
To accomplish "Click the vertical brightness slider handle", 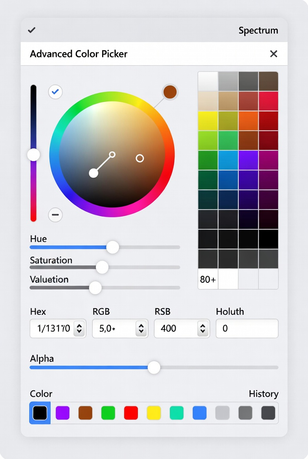I will 34,154.
